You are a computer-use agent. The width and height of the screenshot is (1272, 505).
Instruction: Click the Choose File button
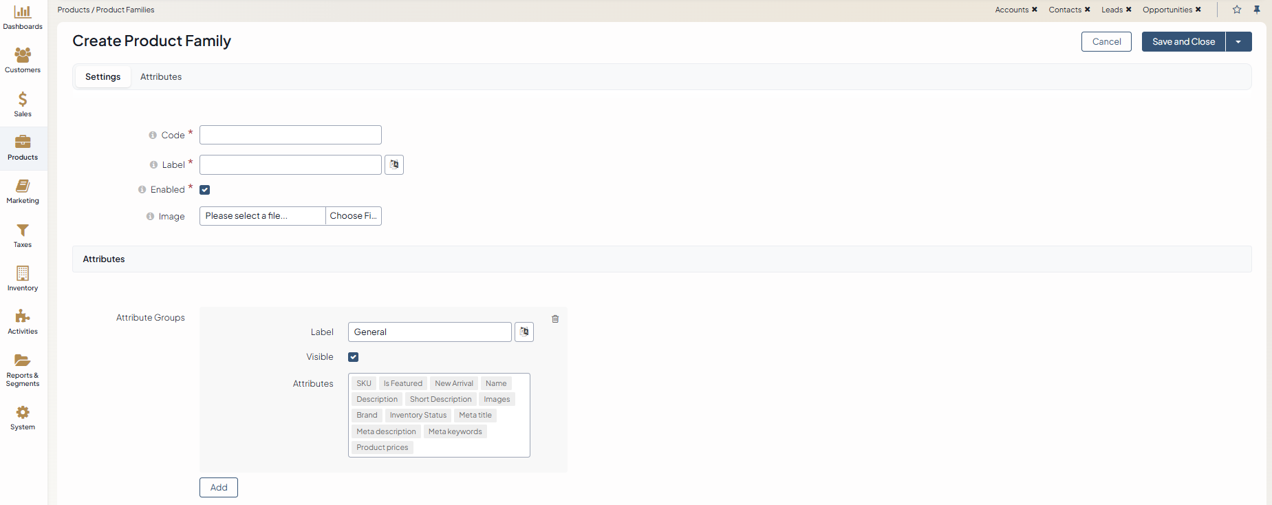pyautogui.click(x=354, y=216)
